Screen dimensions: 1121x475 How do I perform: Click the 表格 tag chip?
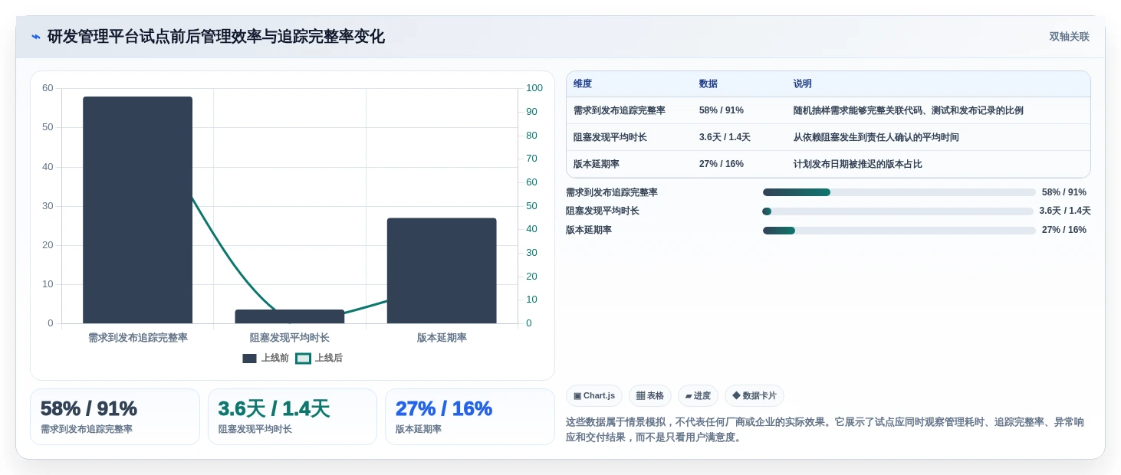(650, 396)
